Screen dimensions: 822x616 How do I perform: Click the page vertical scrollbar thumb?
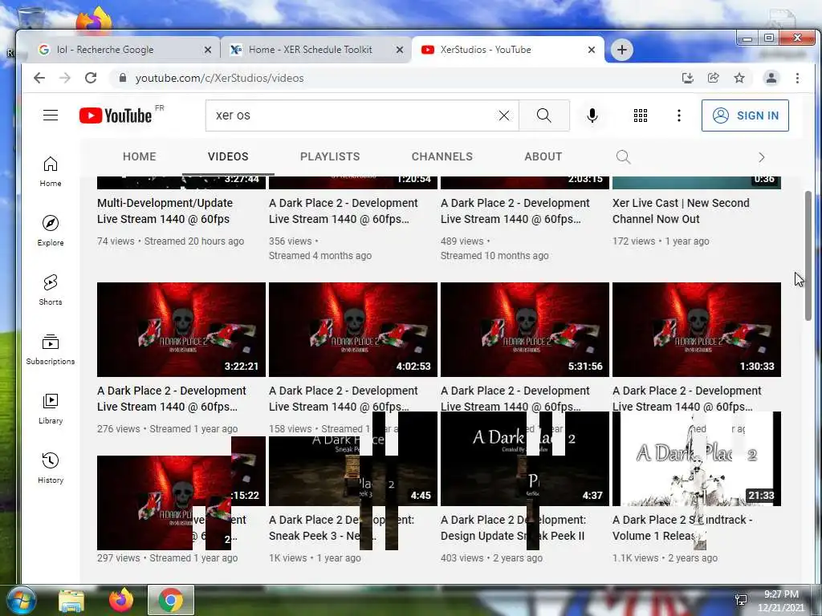click(x=808, y=256)
